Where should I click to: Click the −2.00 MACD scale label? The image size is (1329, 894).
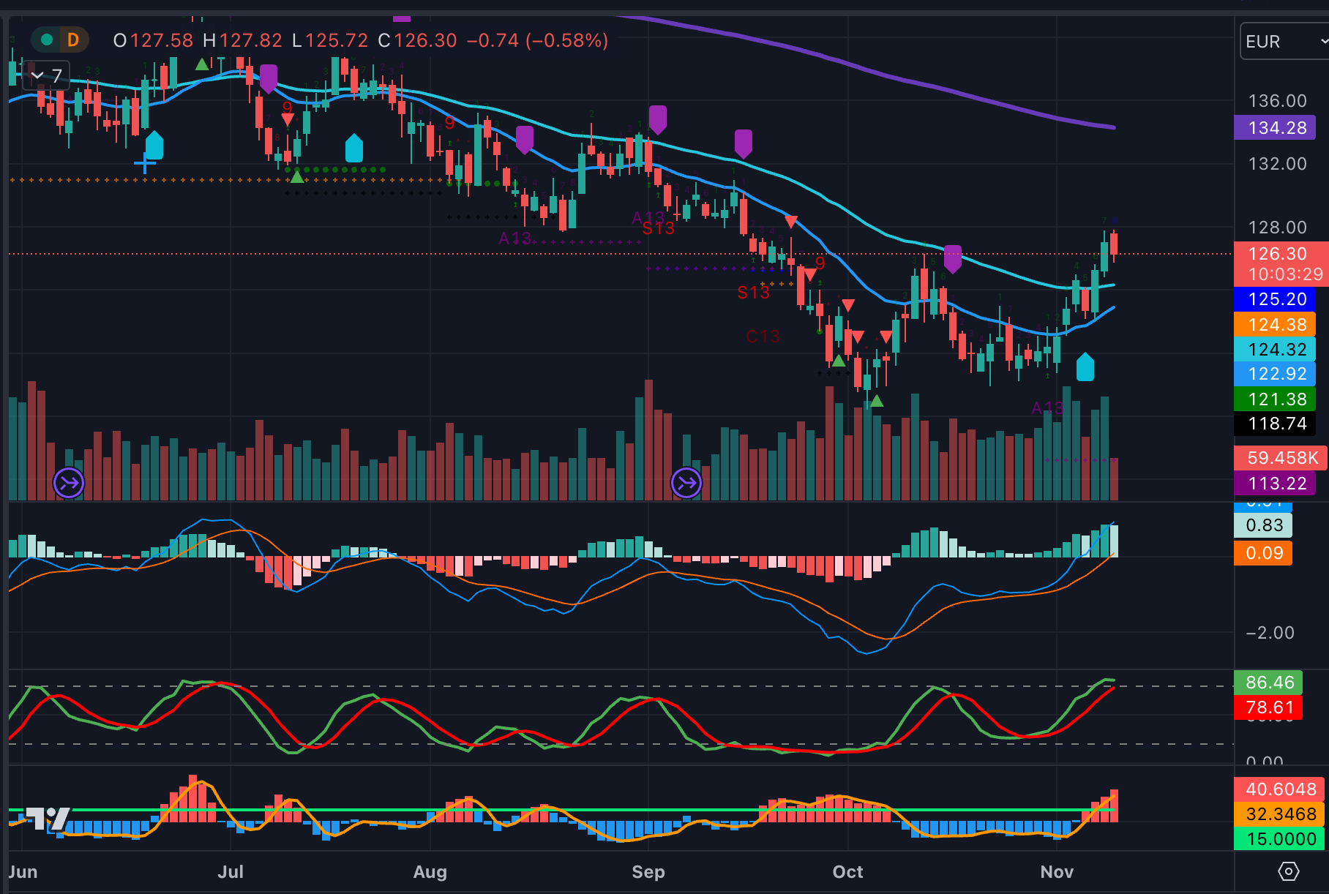tap(1270, 633)
